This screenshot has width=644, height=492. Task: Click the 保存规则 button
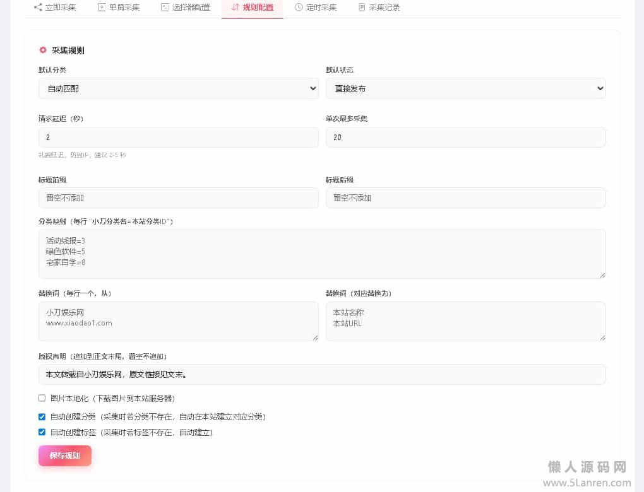[x=65, y=455]
